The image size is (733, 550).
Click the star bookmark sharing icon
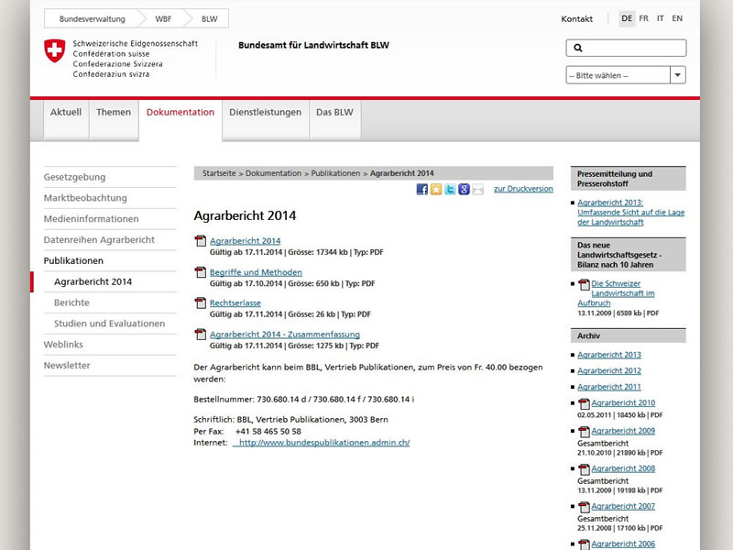click(x=436, y=190)
